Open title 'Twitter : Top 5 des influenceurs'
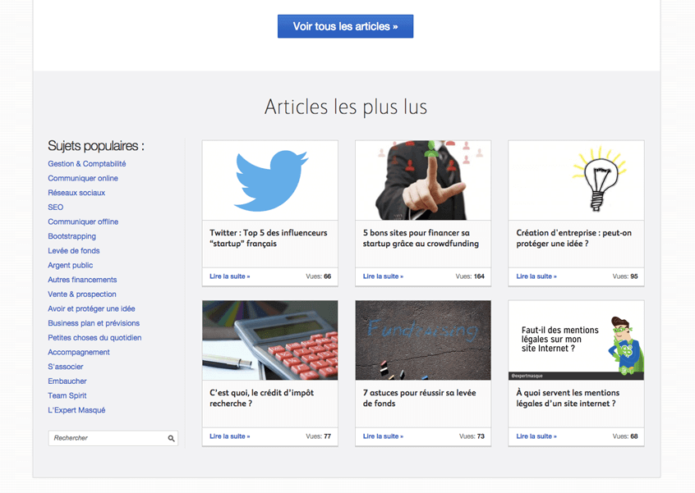 click(x=268, y=238)
